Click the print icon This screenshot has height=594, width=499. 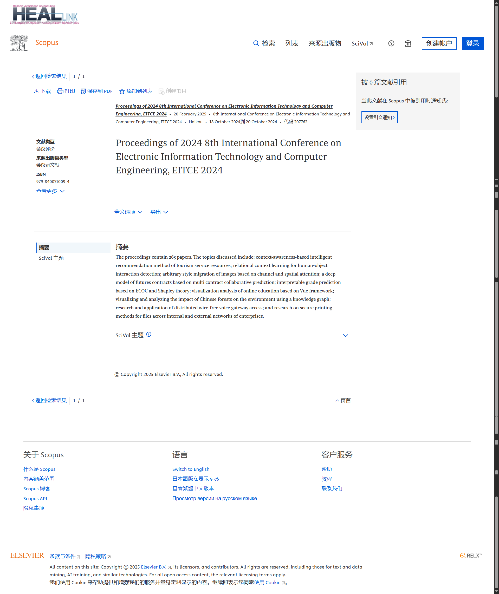(x=60, y=91)
